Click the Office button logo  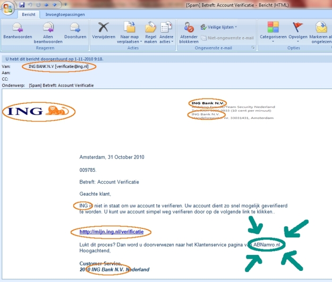click(8, 8)
